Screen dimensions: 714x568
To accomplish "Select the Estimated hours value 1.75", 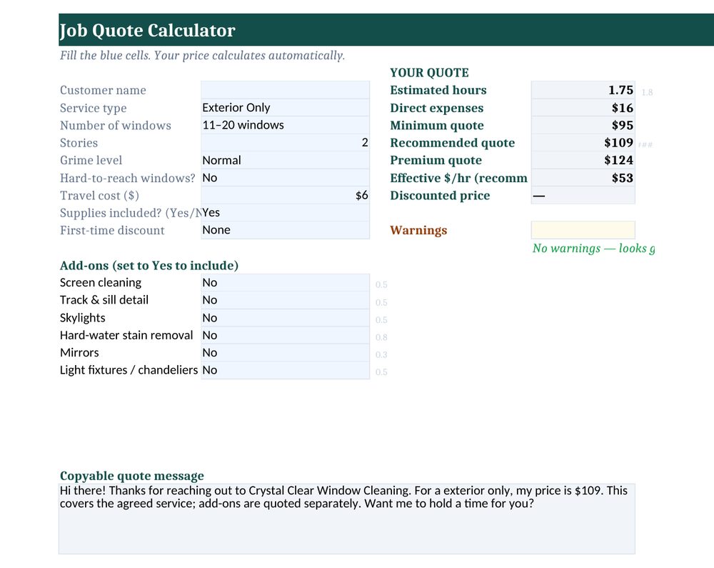I will coord(583,90).
